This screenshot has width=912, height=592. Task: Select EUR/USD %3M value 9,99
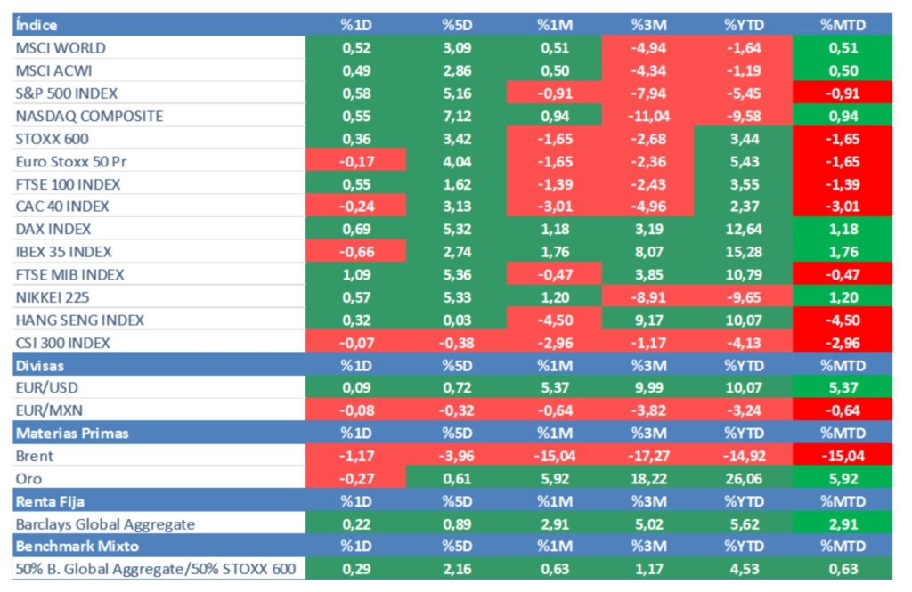[x=647, y=388]
